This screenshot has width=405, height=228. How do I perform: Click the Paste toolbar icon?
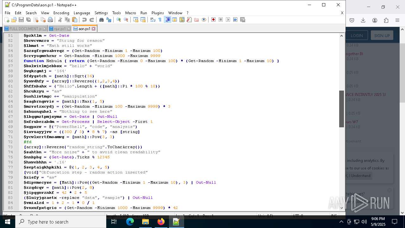[x=75, y=20]
